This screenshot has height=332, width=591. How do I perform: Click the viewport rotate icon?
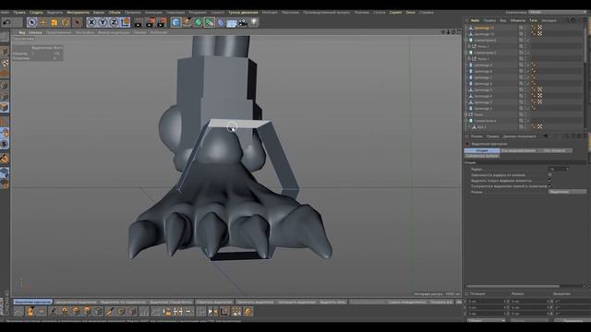(x=453, y=32)
